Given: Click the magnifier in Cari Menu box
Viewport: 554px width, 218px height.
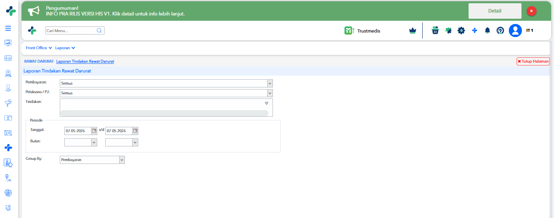Looking at the screenshot, I should tap(99, 31).
